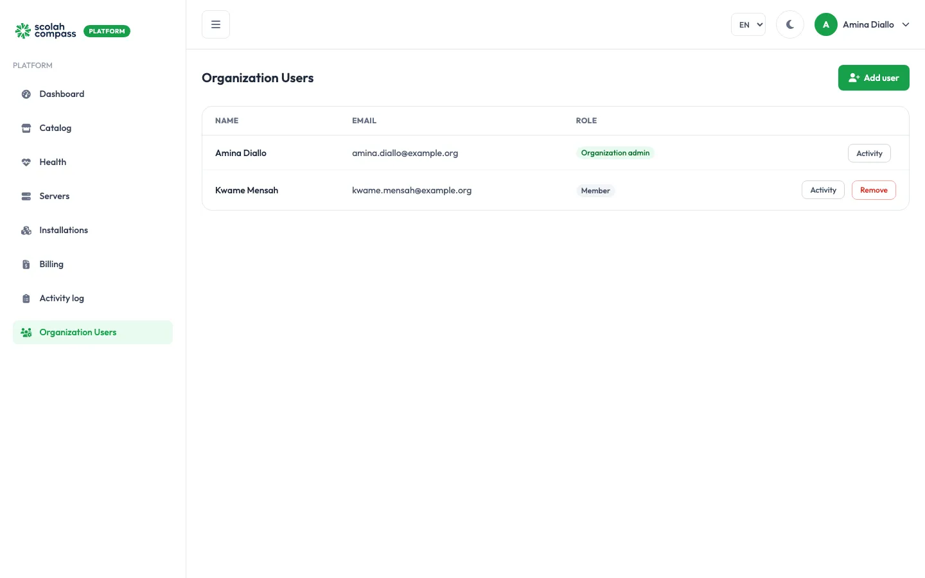
Task: Click the amina.diallo@example.org email
Action: (x=405, y=153)
